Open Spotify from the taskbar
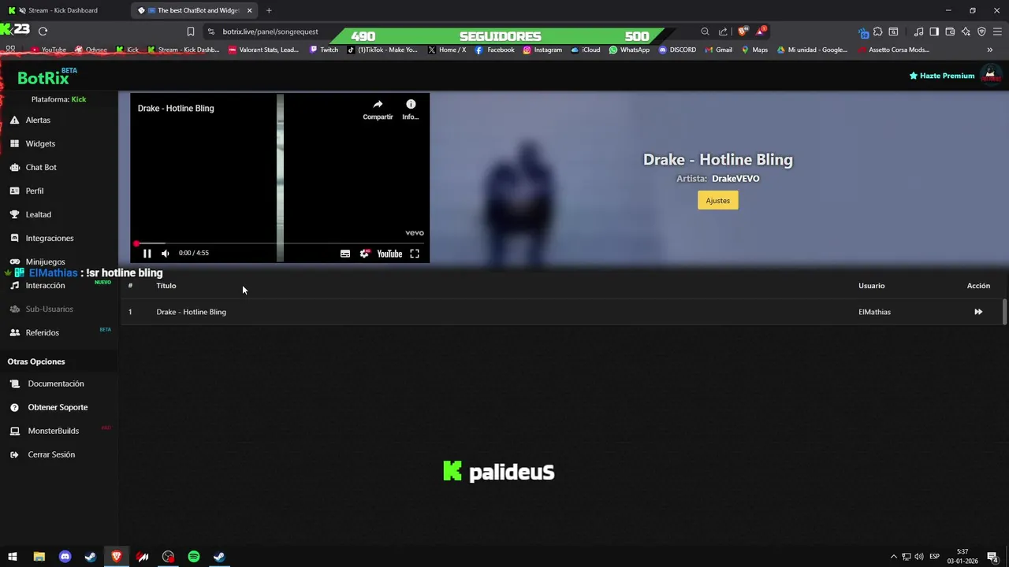 pos(194,557)
